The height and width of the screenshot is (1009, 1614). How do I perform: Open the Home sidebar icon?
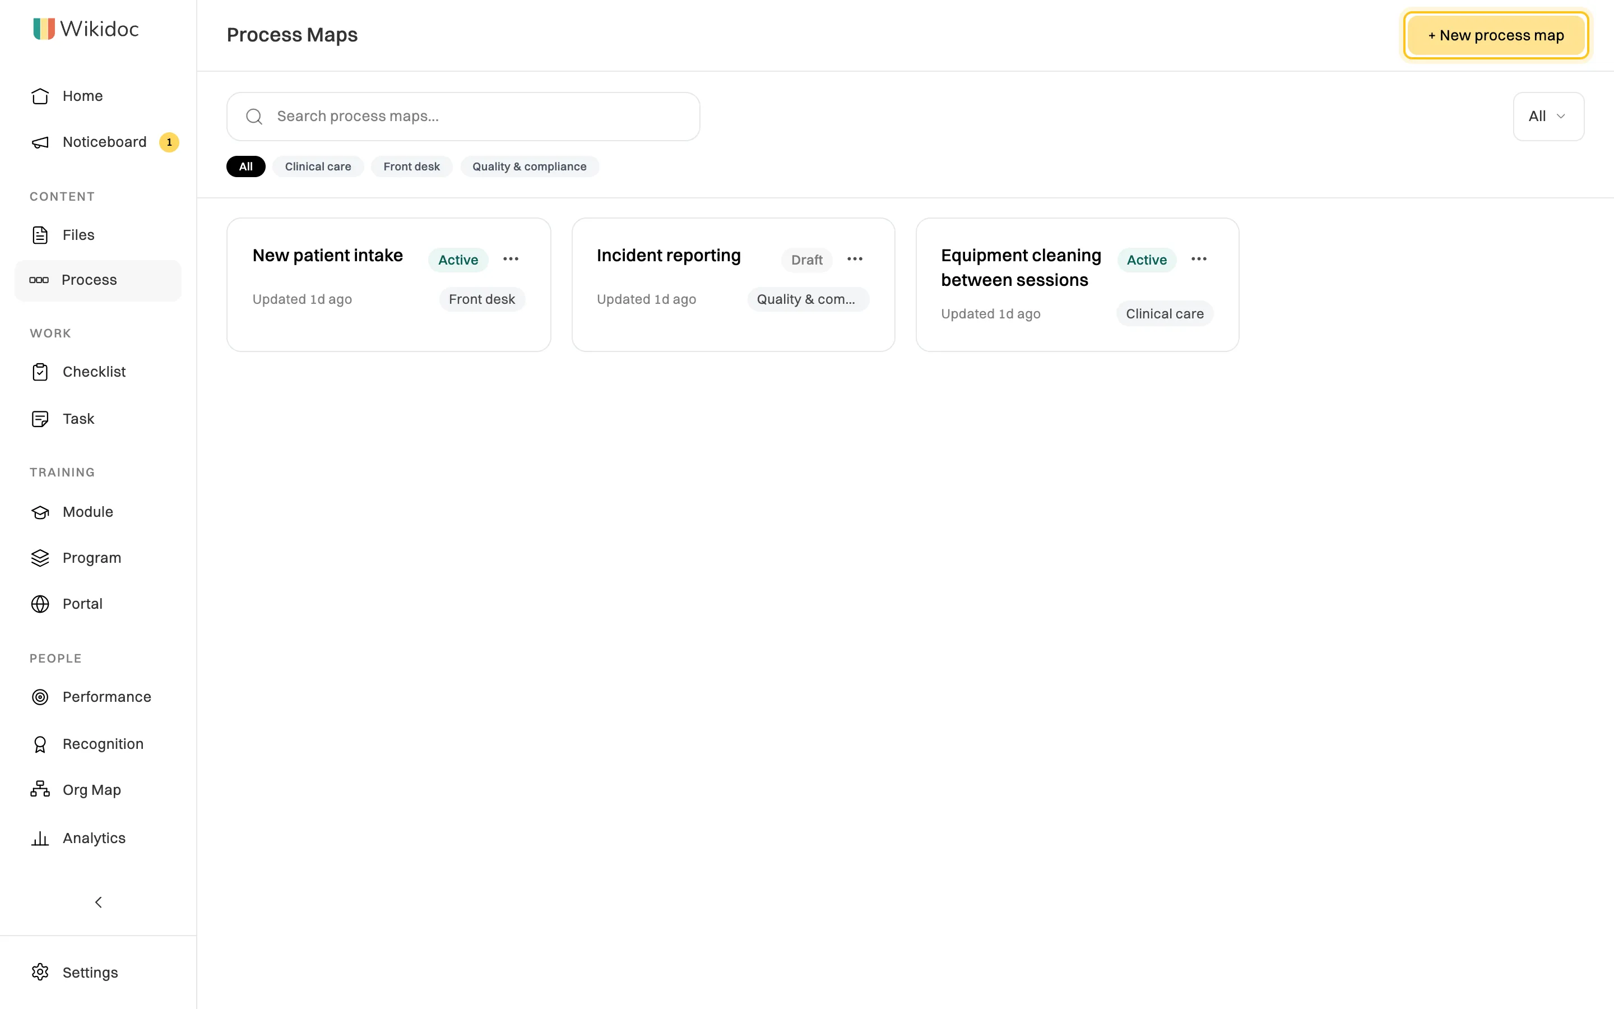click(40, 96)
